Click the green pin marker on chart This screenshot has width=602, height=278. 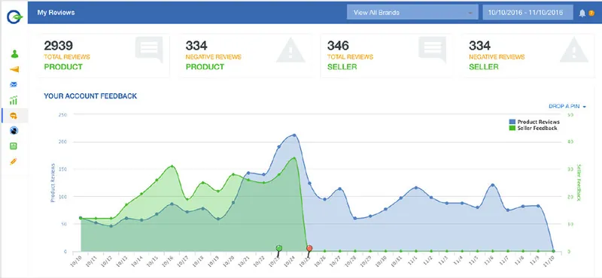tap(279, 249)
